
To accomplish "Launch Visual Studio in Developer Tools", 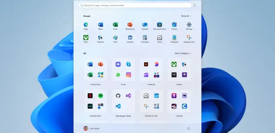I will click(129, 96).
